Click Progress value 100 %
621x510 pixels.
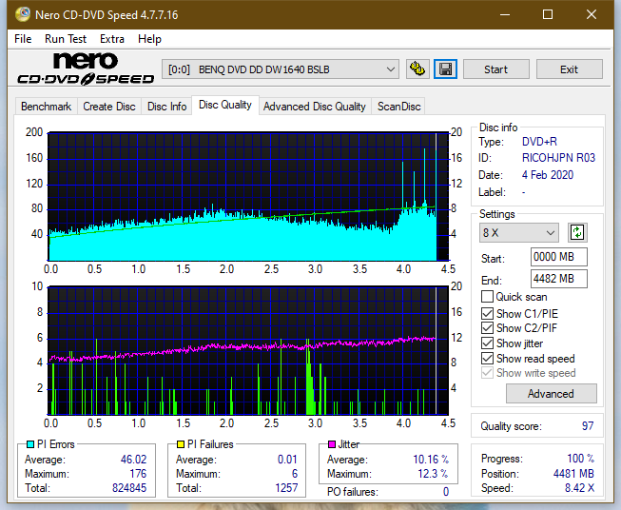(581, 459)
